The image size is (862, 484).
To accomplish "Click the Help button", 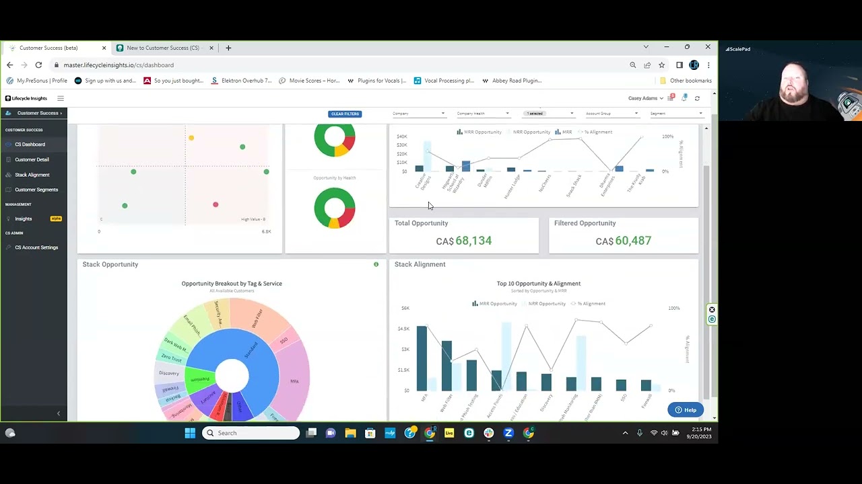I will click(x=686, y=410).
